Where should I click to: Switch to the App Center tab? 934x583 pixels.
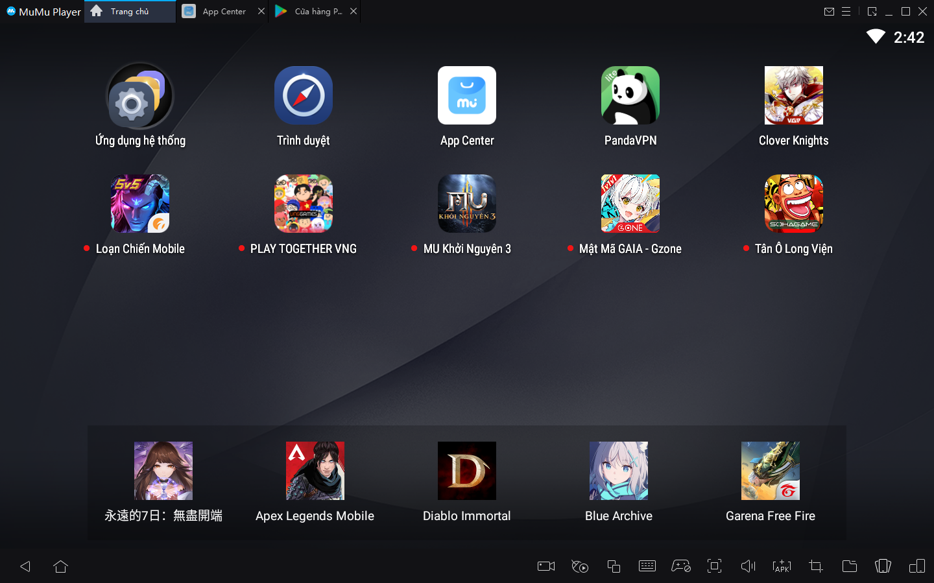(x=223, y=12)
